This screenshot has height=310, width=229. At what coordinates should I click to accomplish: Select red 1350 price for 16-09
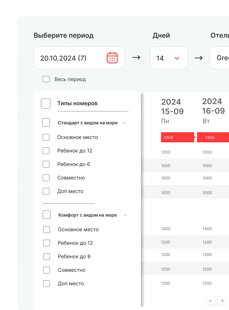click(213, 137)
